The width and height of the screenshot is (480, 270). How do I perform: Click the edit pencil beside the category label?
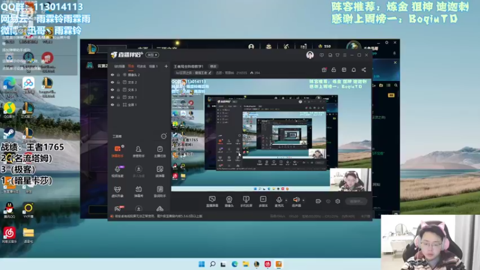tap(209, 73)
